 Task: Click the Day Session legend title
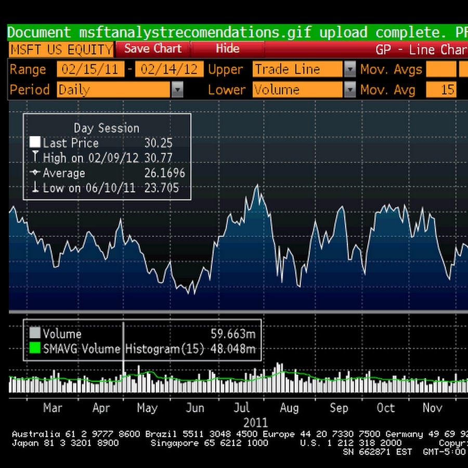107,128
